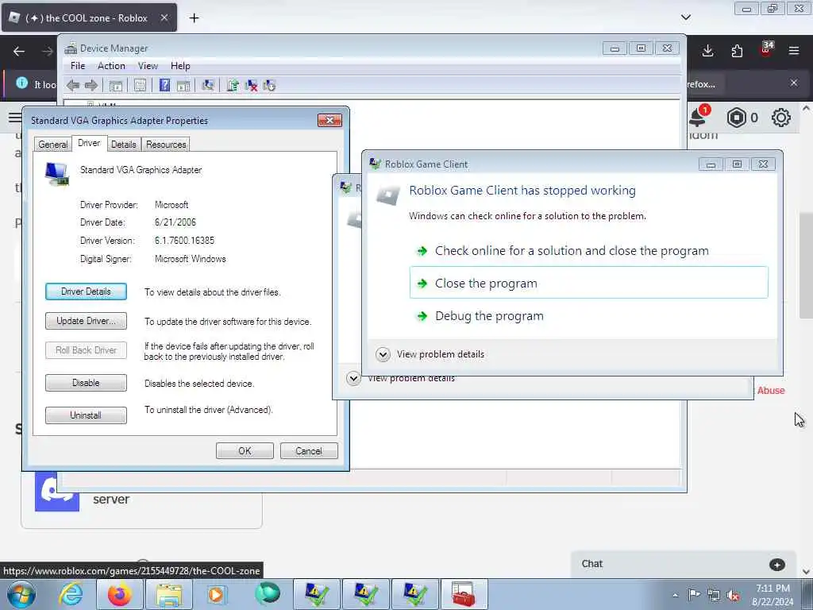Click Show/Hide console tree toolbar icon
The height and width of the screenshot is (610, 813).
click(x=115, y=86)
